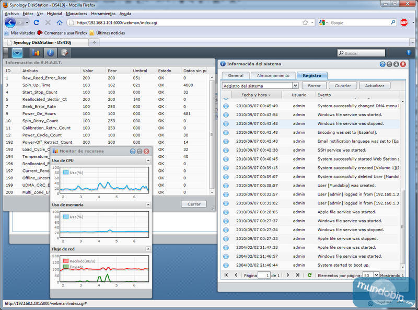The height and width of the screenshot is (310, 418).
Task: Click the Guardar button
Action: pyautogui.click(x=343, y=86)
